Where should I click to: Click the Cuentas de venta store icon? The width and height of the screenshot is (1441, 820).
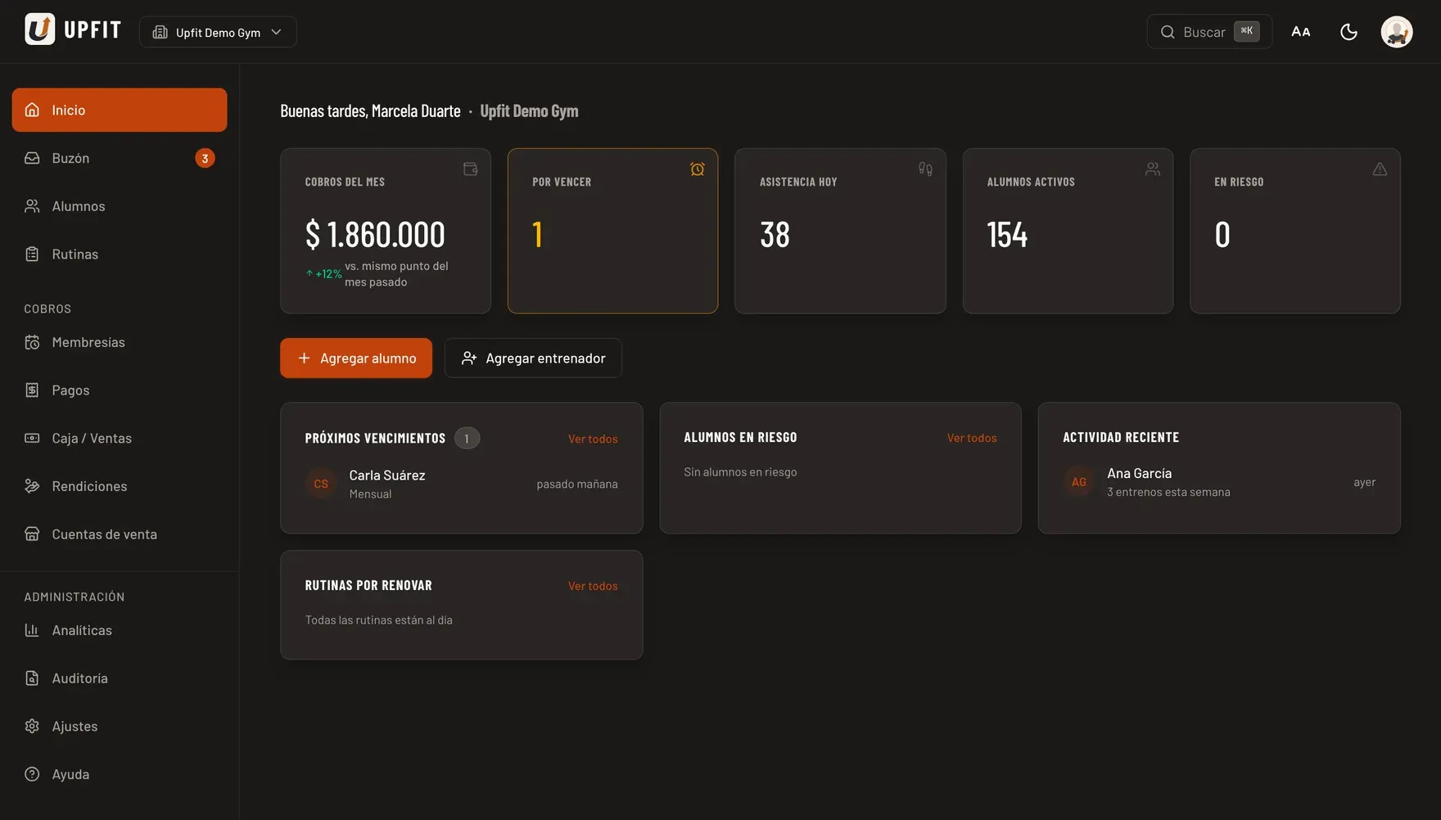[32, 534]
